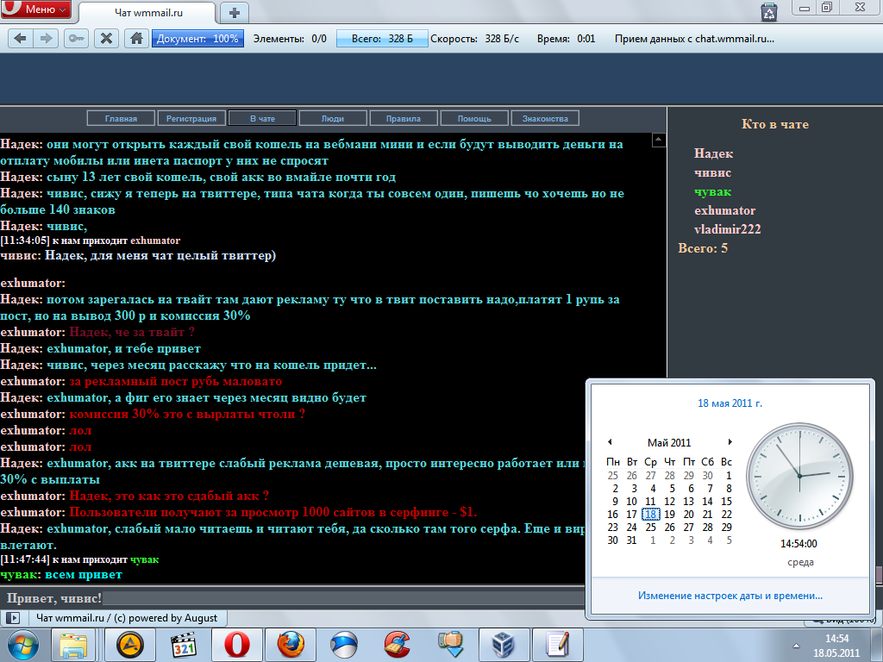Click exhumator name in join message
The width and height of the screenshot is (883, 662).
coord(155,240)
